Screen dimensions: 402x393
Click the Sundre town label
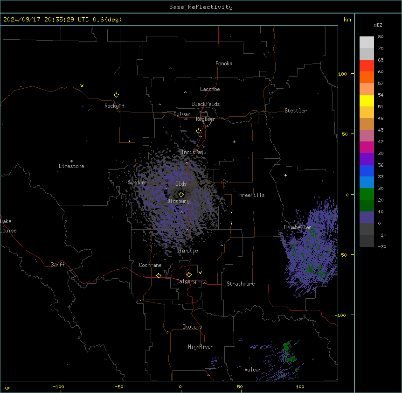pyautogui.click(x=136, y=182)
